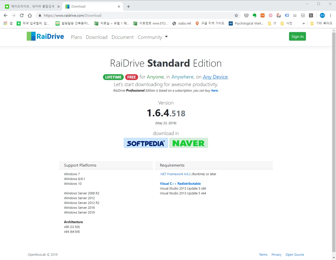Open the gray layout grid extension

pyautogui.click(x=303, y=15)
